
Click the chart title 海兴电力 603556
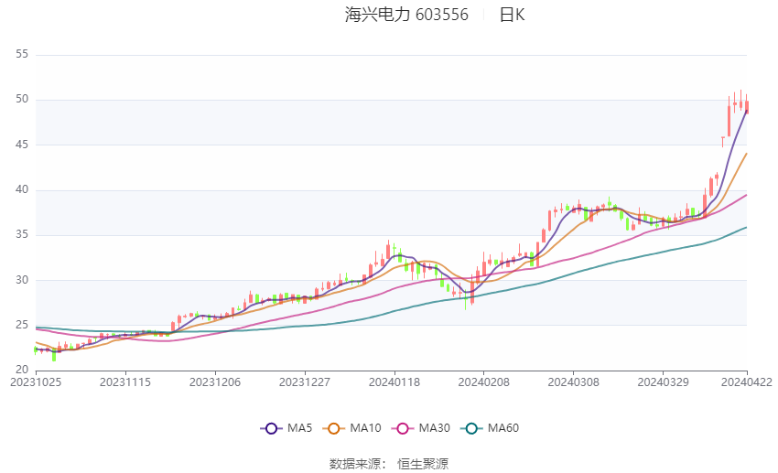pyautogui.click(x=406, y=15)
